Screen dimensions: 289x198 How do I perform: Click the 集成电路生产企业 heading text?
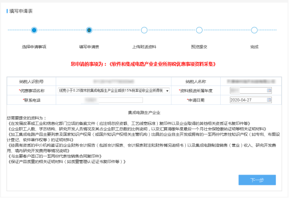click(x=144, y=113)
